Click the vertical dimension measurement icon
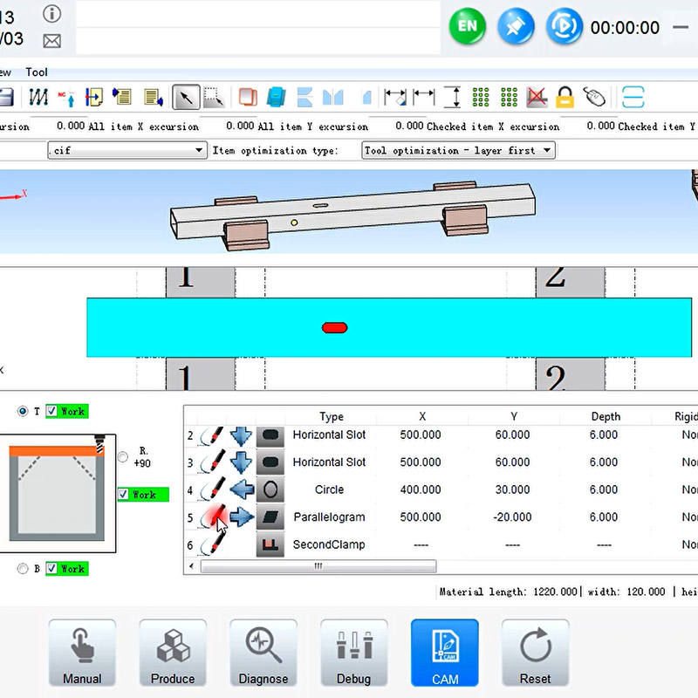This screenshot has width=698, height=698. [452, 96]
